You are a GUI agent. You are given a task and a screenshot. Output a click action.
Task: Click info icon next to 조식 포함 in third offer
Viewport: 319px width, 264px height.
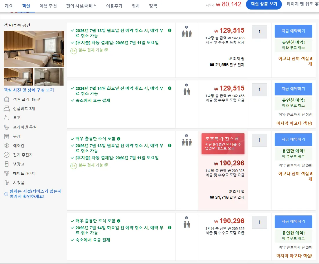pos(119,139)
